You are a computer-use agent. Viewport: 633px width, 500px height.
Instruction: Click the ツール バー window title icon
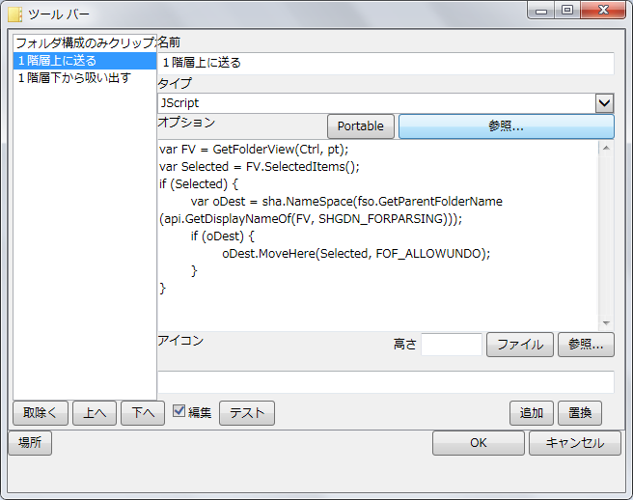click(15, 14)
